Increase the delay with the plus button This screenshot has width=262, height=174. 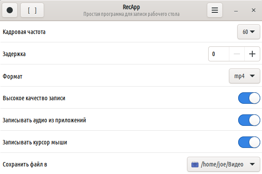(252, 54)
